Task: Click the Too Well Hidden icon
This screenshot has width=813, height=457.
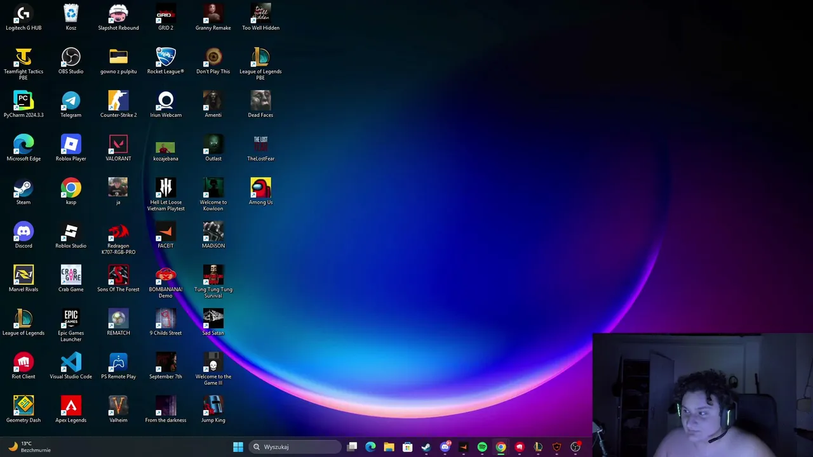Action: tap(260, 17)
